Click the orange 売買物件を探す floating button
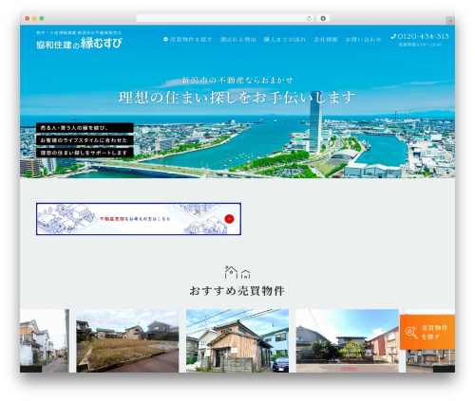 pyautogui.click(x=427, y=332)
